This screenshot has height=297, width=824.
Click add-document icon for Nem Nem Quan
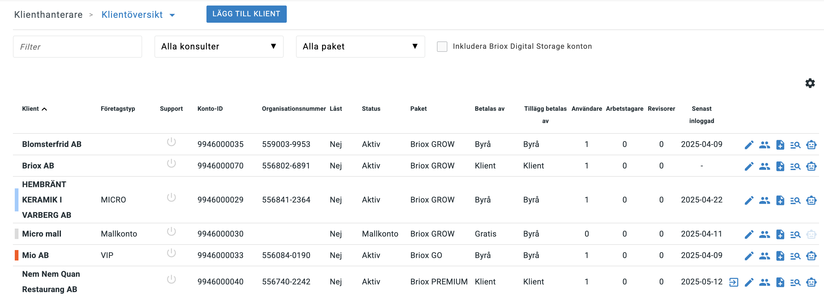pos(780,283)
